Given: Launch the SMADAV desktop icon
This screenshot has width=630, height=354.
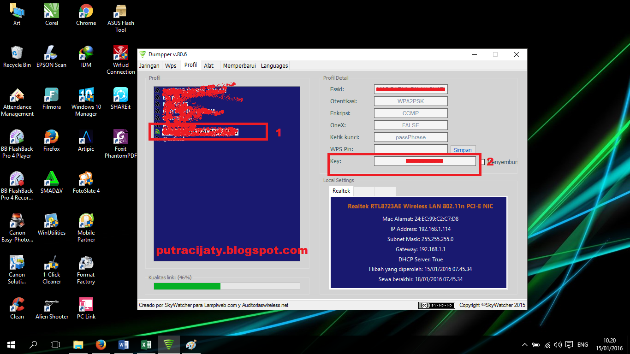Looking at the screenshot, I should coord(52,182).
